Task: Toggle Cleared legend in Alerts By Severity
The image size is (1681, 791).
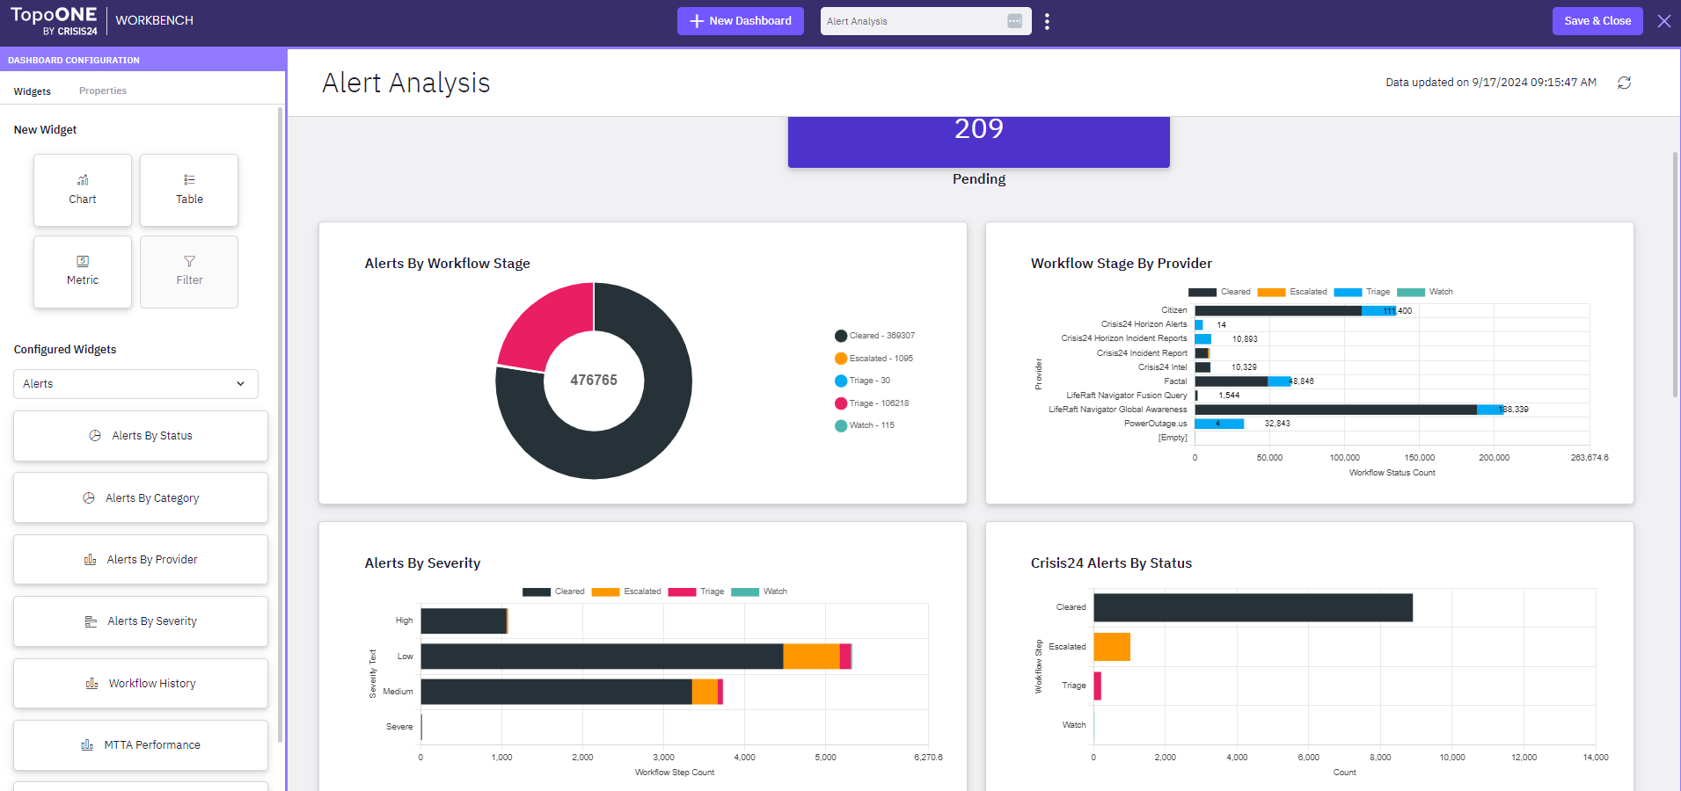Action: pos(553,591)
